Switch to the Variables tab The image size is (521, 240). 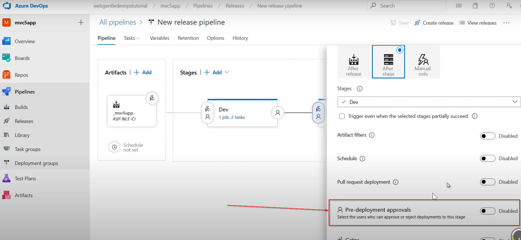click(x=159, y=38)
